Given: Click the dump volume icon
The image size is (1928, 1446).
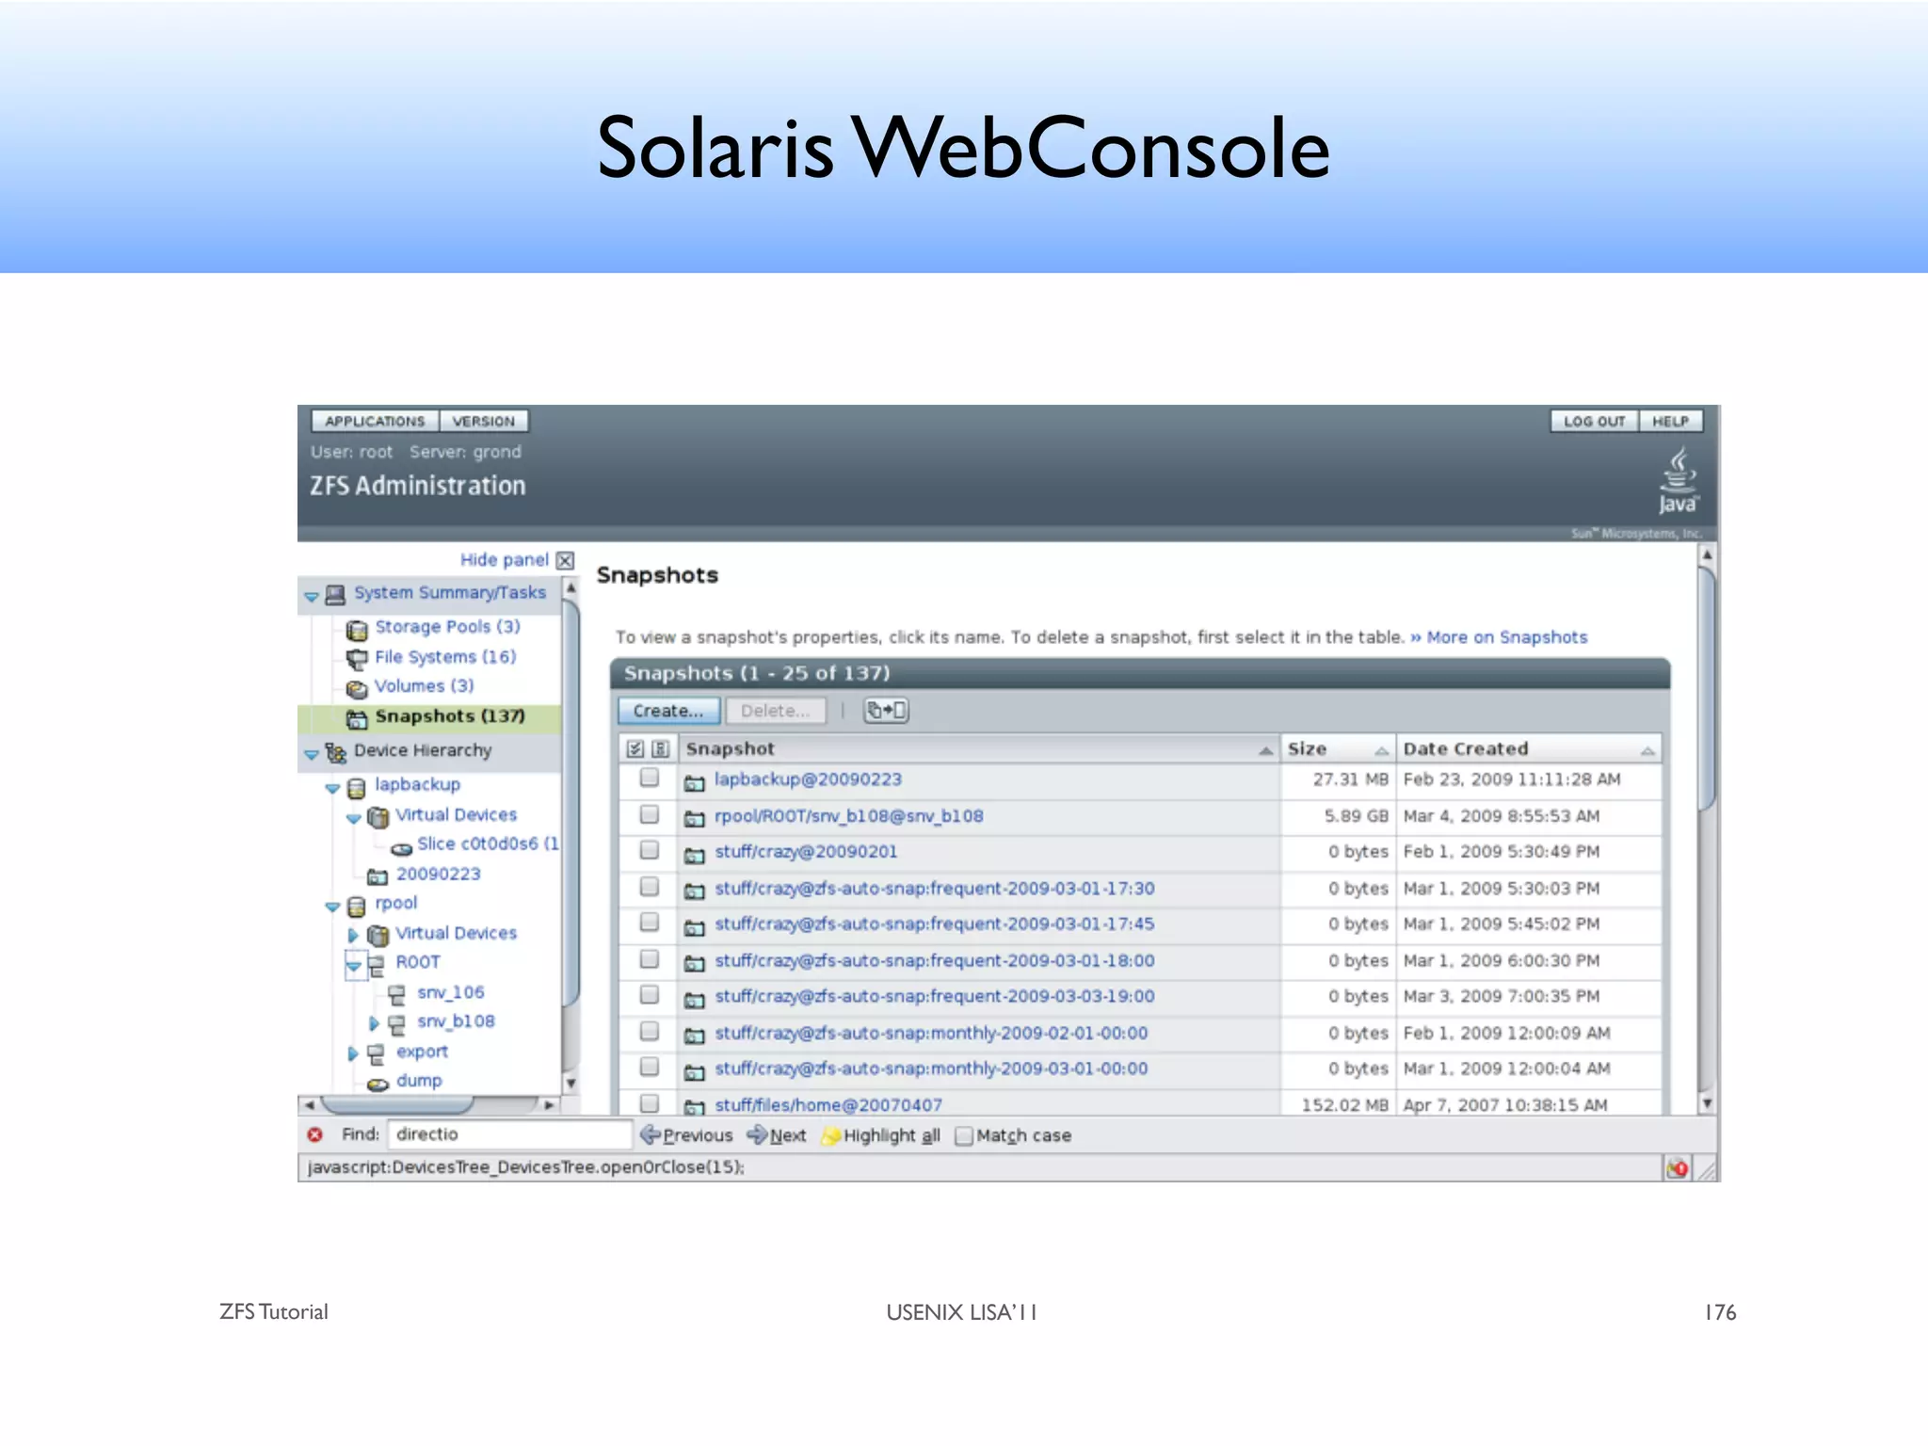Looking at the screenshot, I should tap(378, 1084).
